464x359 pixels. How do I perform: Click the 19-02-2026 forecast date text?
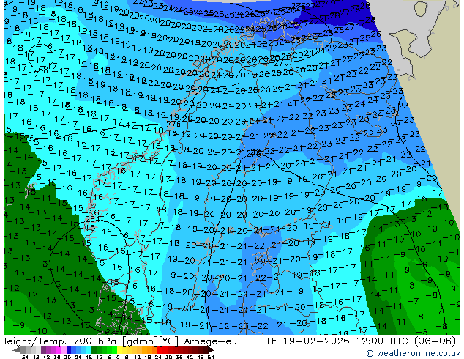[316, 341]
